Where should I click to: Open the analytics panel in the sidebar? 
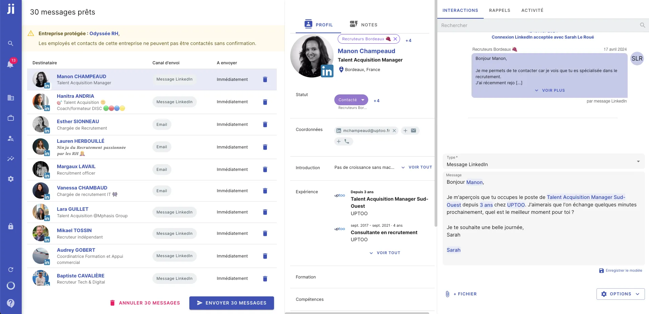(x=11, y=158)
